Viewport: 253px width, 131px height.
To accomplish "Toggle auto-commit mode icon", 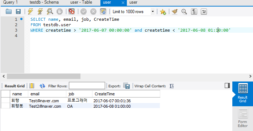I will [x=103, y=12].
